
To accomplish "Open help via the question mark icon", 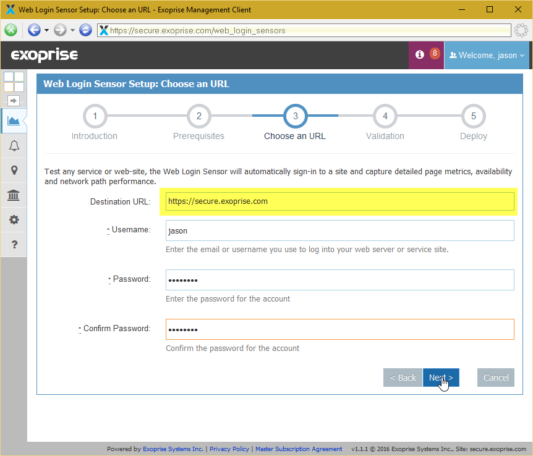I will [x=14, y=244].
